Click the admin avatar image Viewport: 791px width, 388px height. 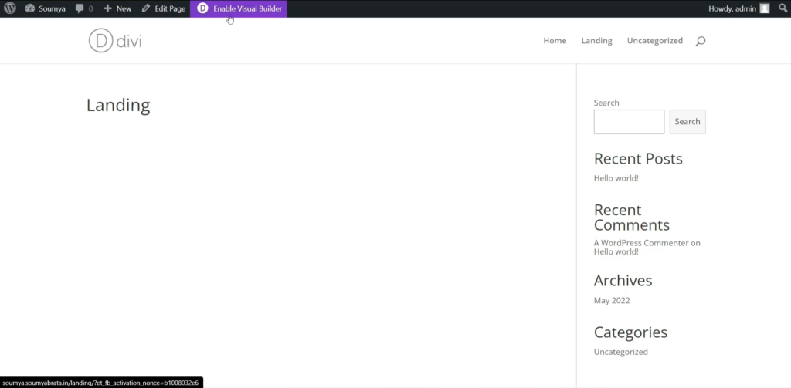click(x=765, y=8)
